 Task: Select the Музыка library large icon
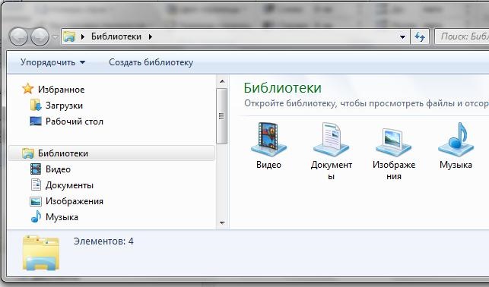pyautogui.click(x=456, y=139)
